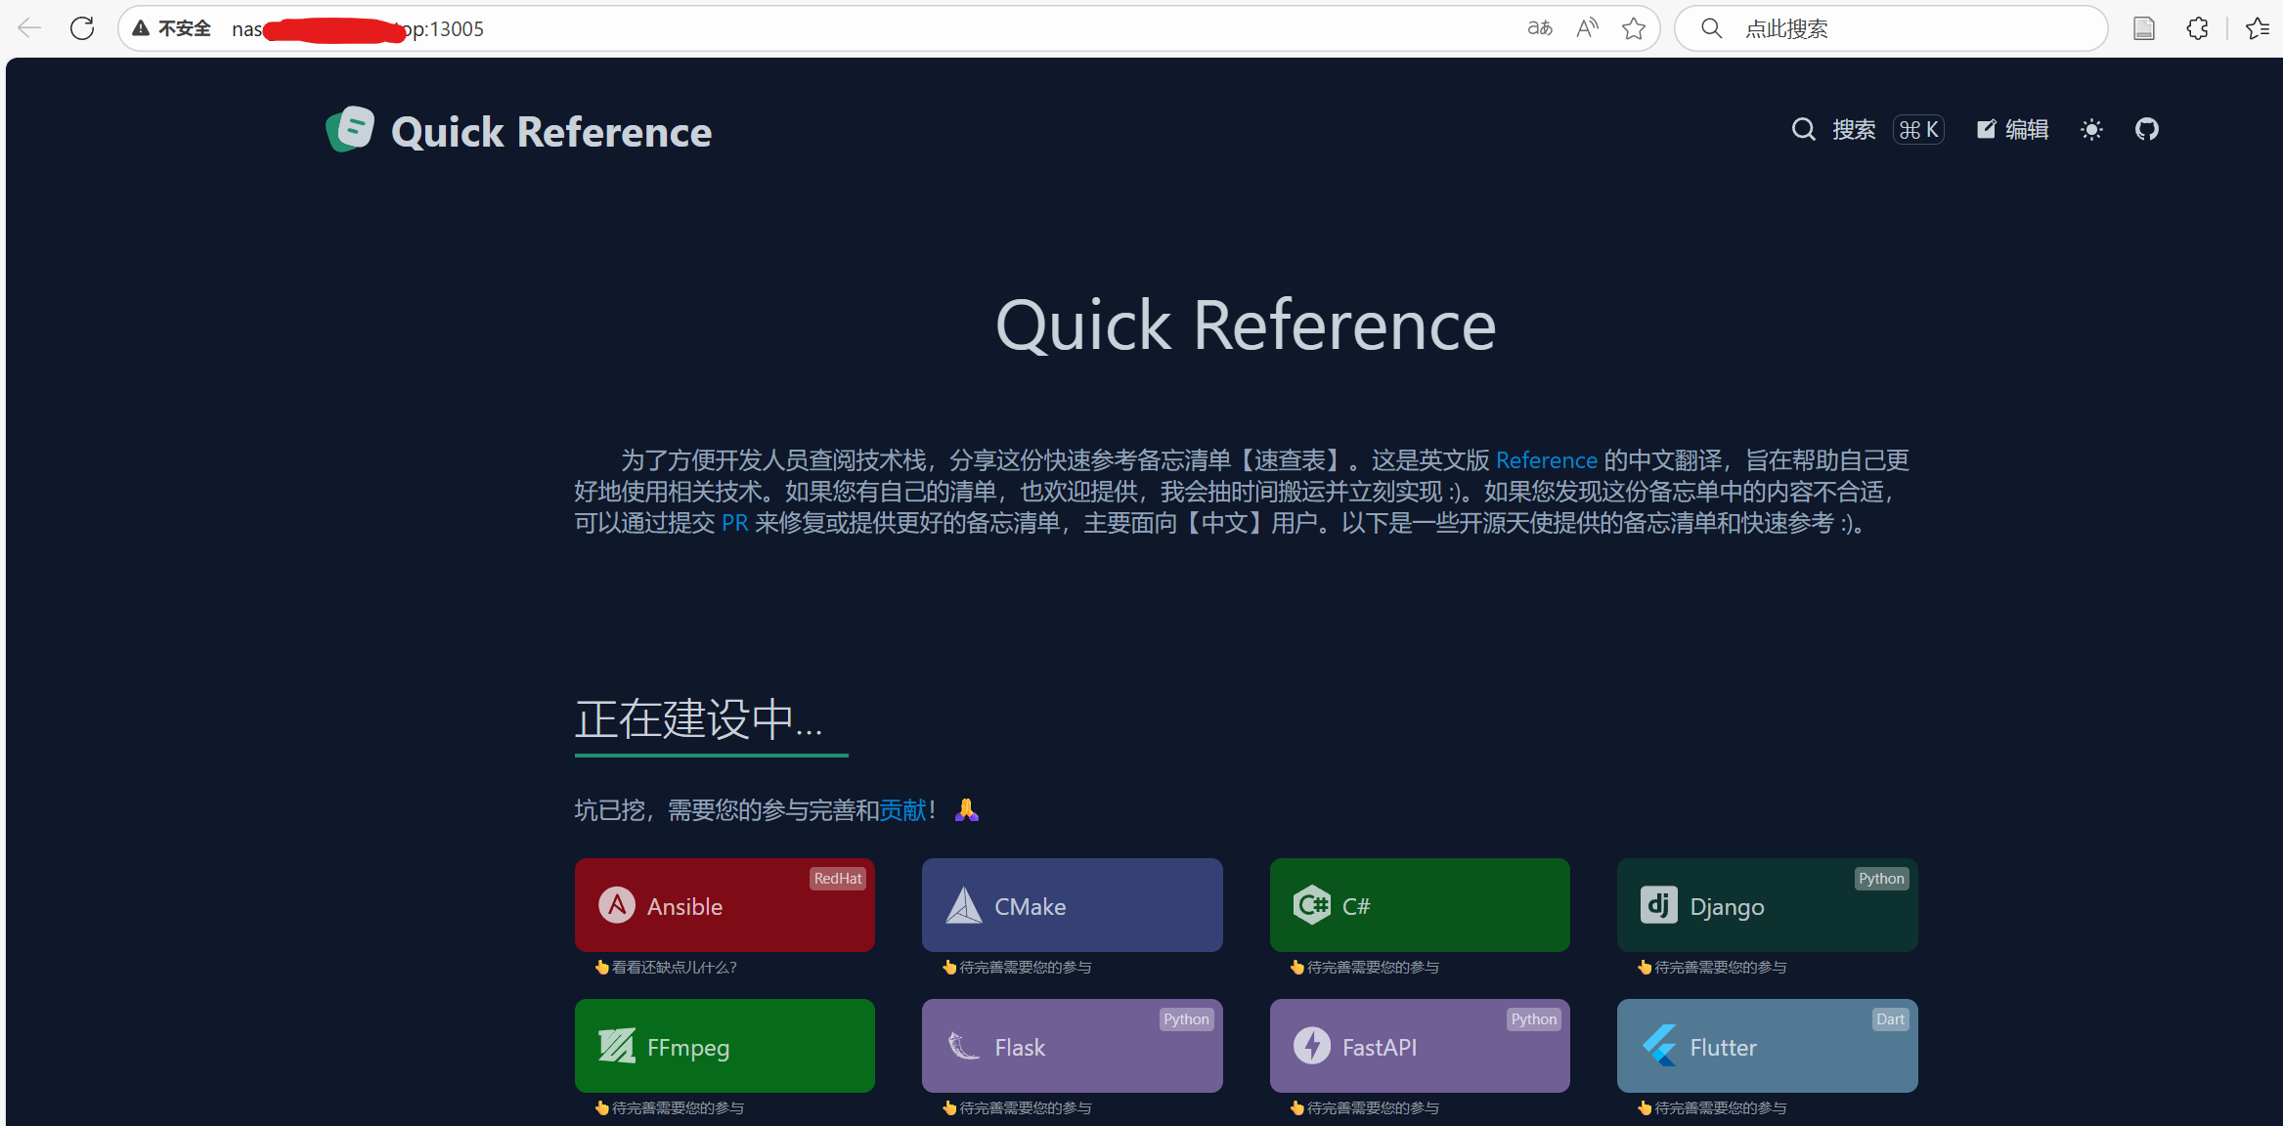
Task: Activate the read aloud icon
Action: (x=1587, y=28)
